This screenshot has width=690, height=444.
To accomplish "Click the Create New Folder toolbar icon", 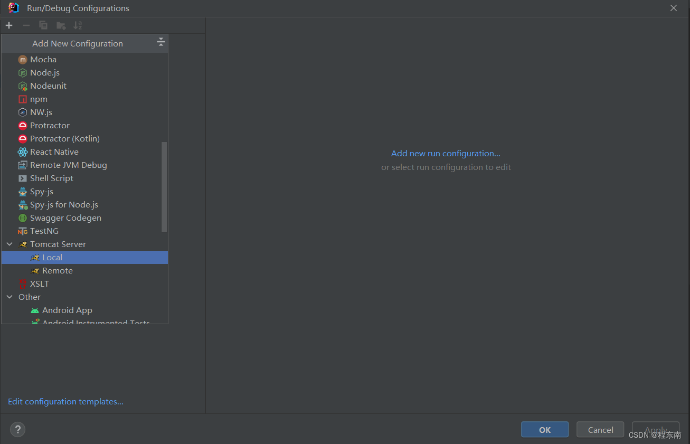I will click(61, 25).
